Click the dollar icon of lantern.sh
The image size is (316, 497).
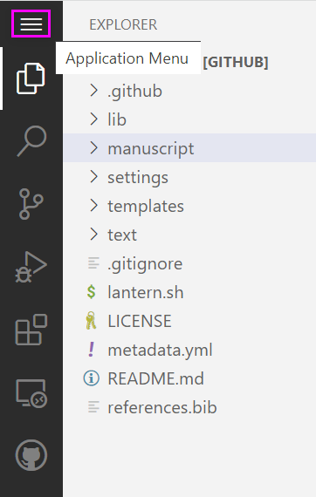[x=92, y=292]
